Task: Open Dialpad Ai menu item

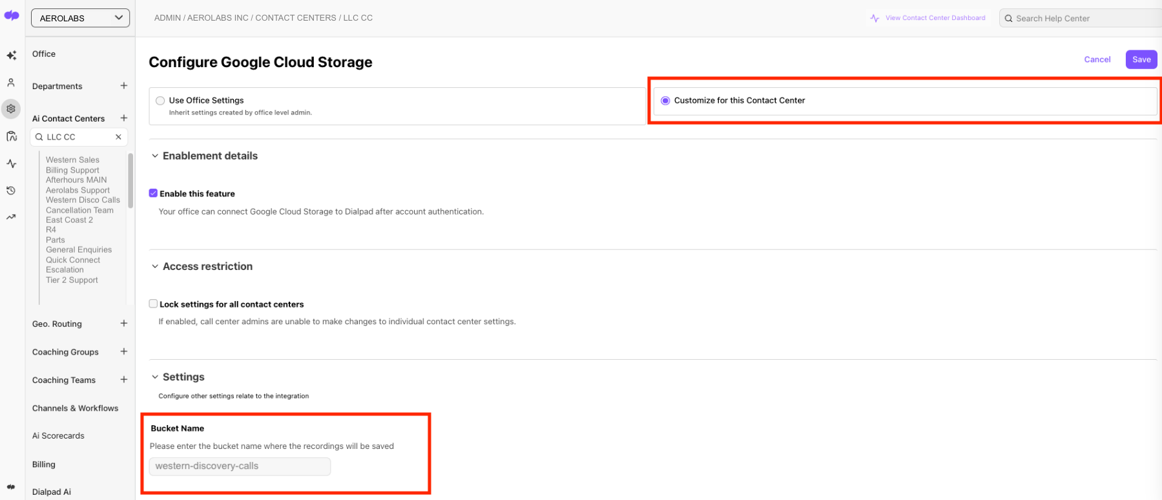Action: (52, 492)
